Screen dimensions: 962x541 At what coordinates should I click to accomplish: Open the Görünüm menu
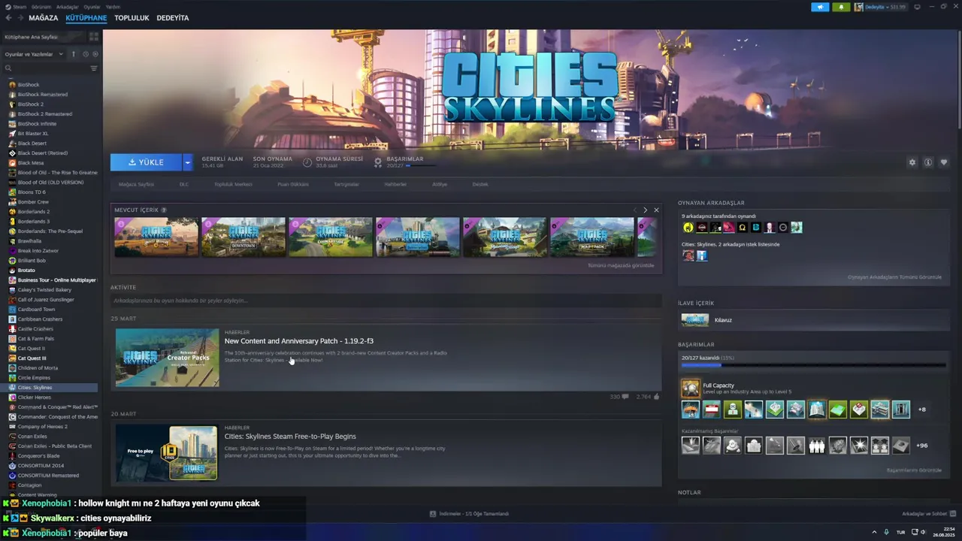tap(41, 7)
